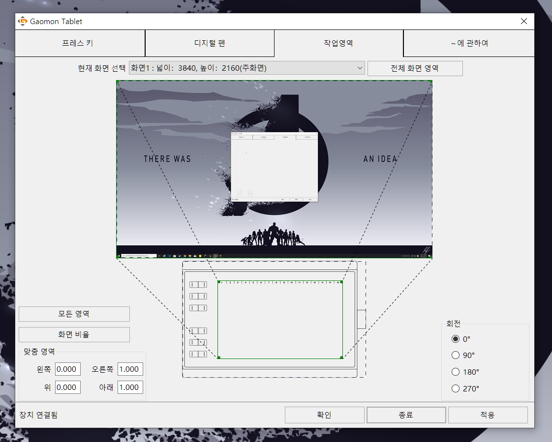Click the first press key on tablet diagram
Viewport: 552px width, 442px height.
[198, 284]
